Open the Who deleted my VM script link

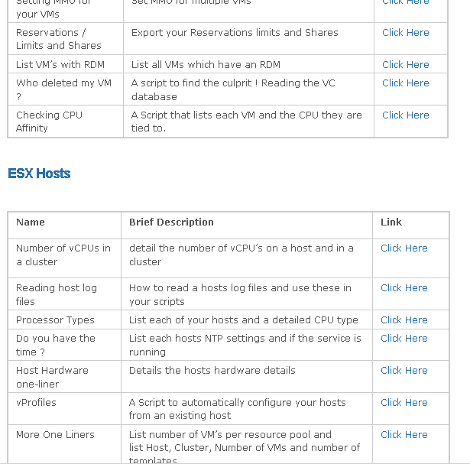tap(405, 83)
